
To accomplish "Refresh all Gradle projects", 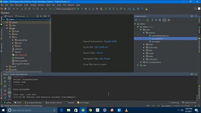I will tap(136, 20).
